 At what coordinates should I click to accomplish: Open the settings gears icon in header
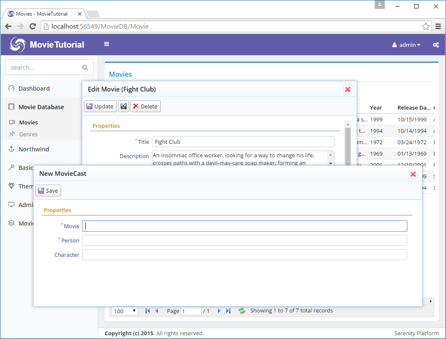pyautogui.click(x=436, y=45)
